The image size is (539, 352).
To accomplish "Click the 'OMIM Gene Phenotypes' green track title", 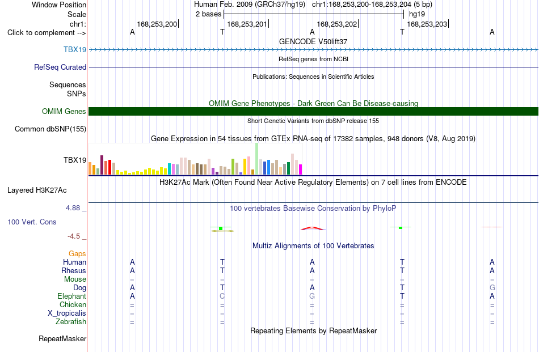I will pyautogui.click(x=313, y=103).
